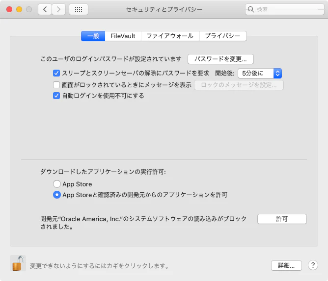Click the lock icon to prevent changes

tap(18, 263)
